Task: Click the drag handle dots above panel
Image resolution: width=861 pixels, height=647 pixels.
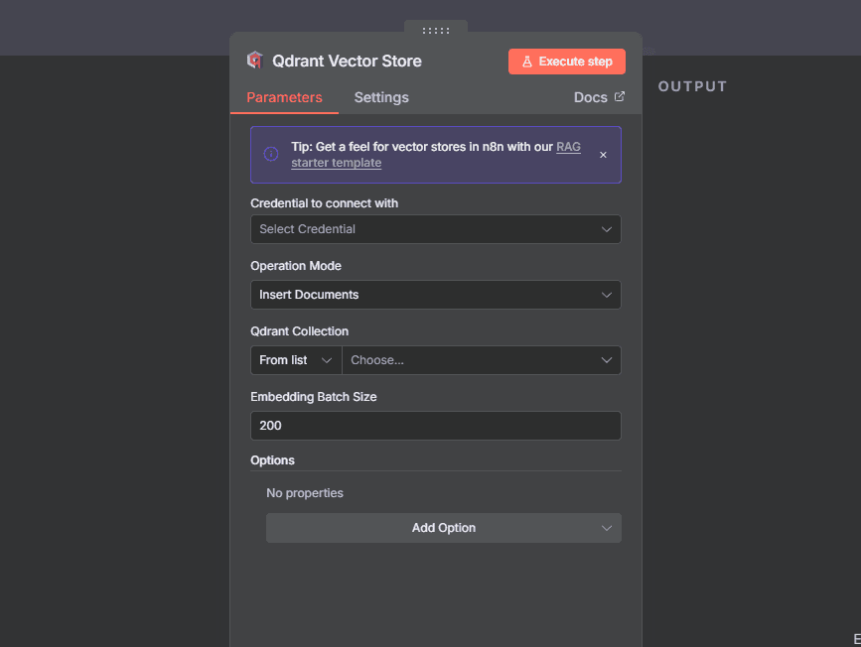Action: point(436,31)
